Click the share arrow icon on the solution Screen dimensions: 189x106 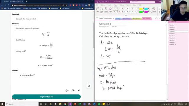click(x=79, y=90)
